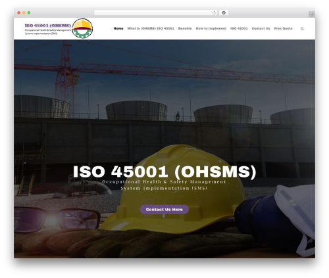Open the Home menu item
Viewport: 329px width, 278px height.
(118, 28)
